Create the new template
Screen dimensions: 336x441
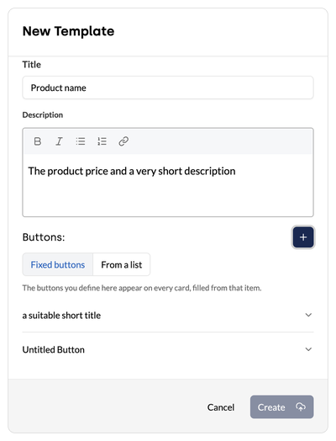coord(282,407)
